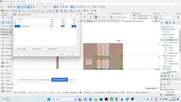Click the elevation field of the highlighted story row
The height and width of the screenshot is (102, 181).
pos(55,26)
